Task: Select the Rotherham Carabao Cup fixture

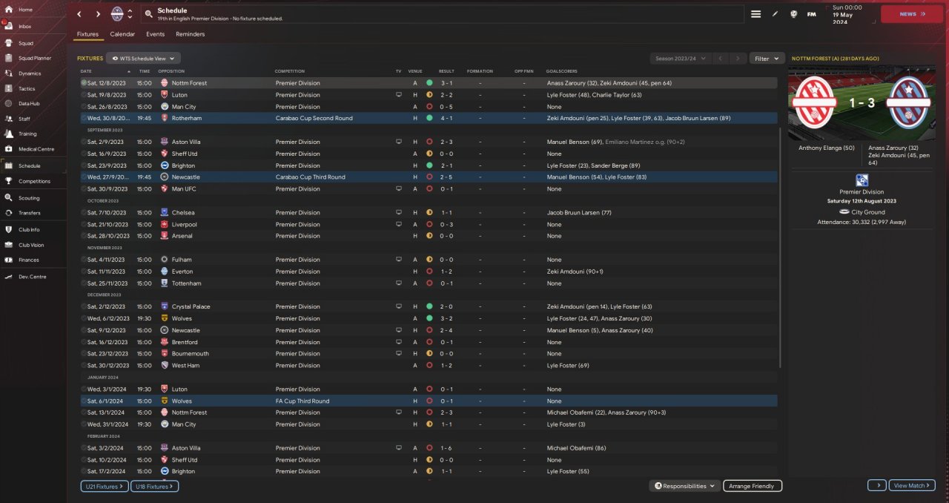Action: tap(429, 118)
